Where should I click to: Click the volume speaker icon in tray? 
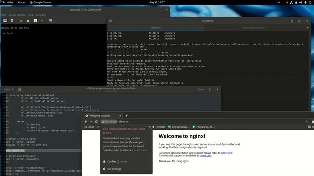(301, 2)
